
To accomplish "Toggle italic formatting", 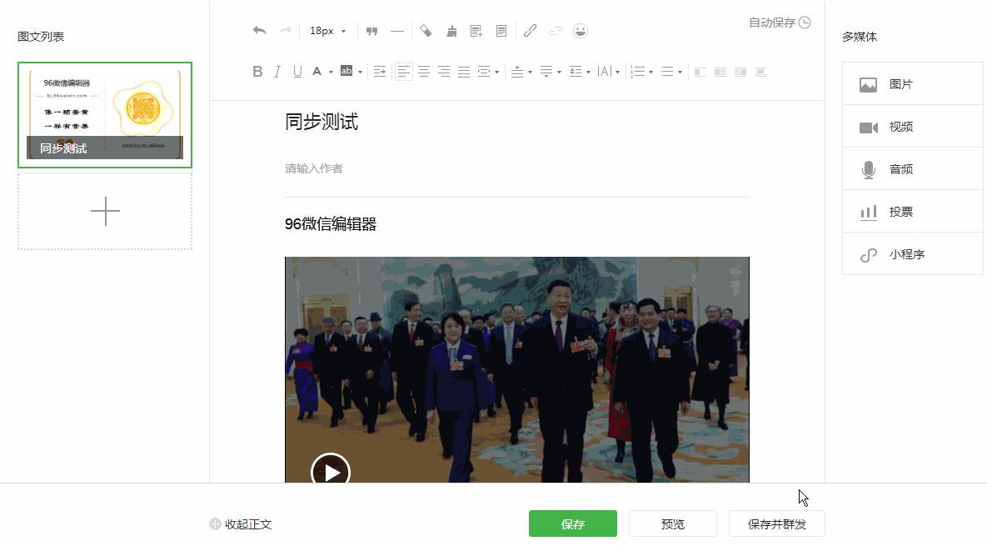I will [x=277, y=72].
